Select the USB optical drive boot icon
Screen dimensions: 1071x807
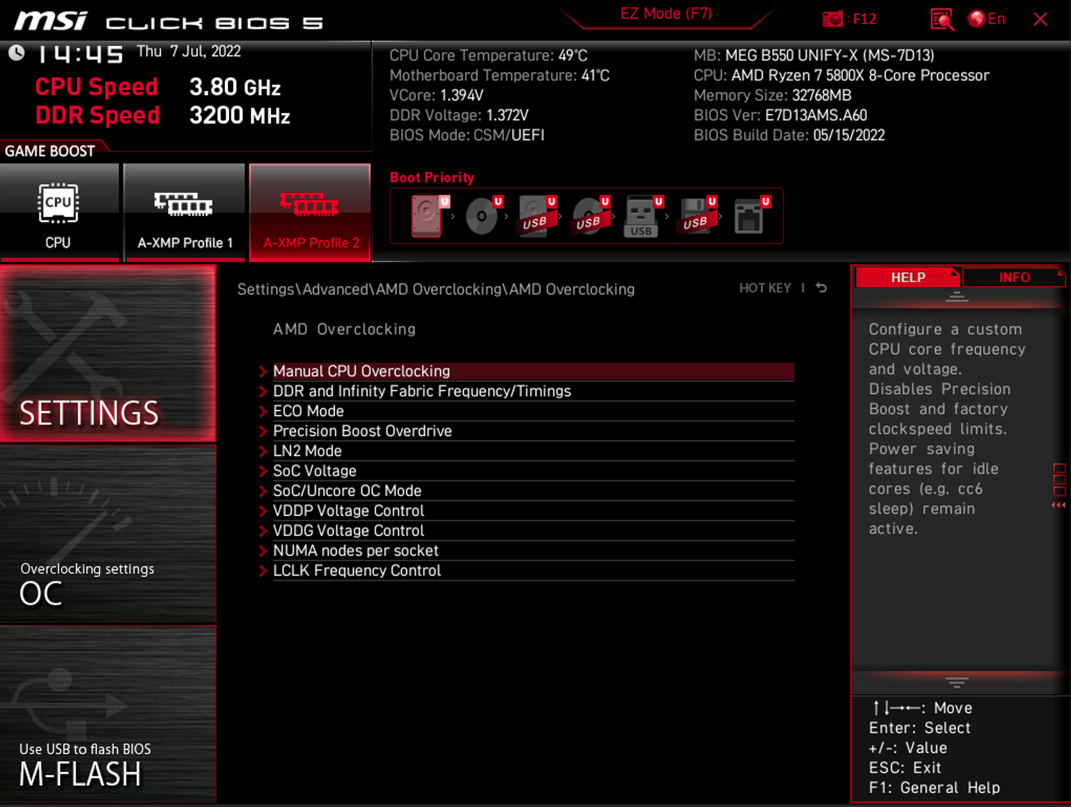[x=591, y=216]
